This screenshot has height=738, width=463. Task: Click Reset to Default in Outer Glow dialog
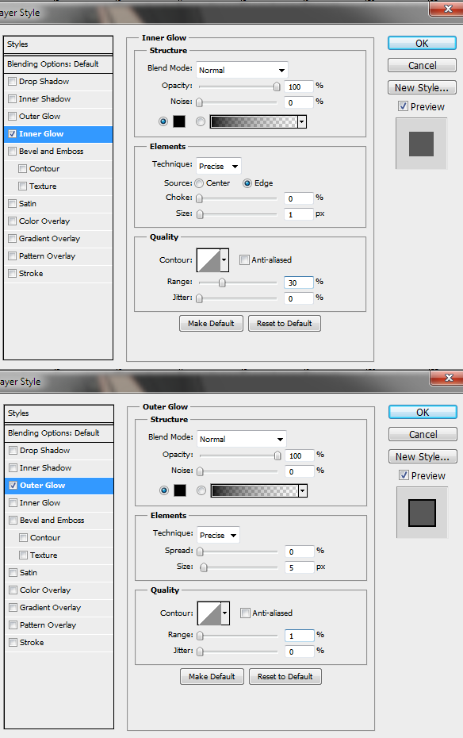[x=285, y=676]
